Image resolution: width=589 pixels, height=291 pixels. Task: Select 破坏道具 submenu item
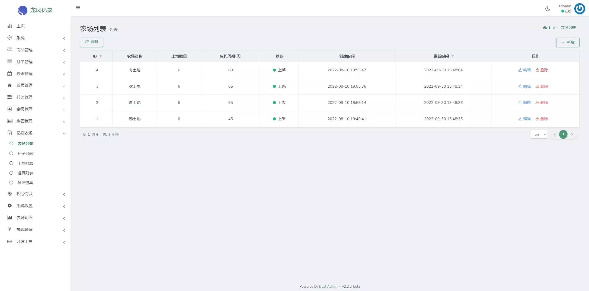pos(25,183)
